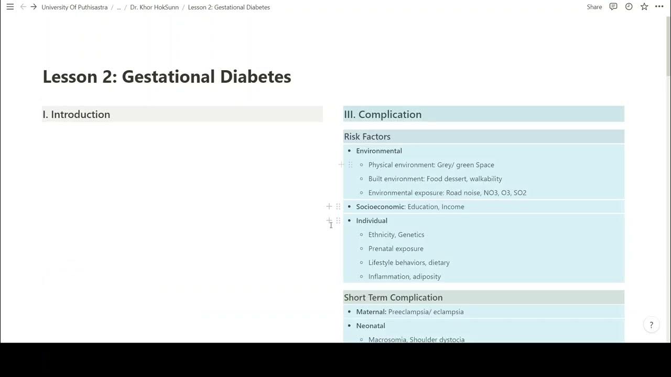Open University Of Puthisastra breadcrumb

74,7
